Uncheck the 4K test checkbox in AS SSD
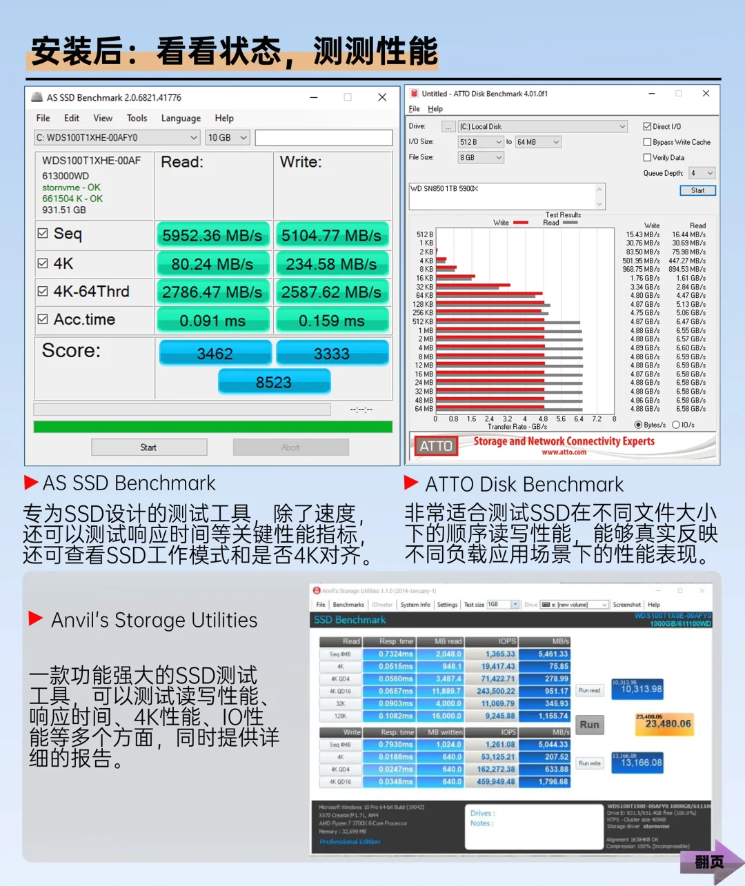This screenshot has width=745, height=886. tap(43, 263)
